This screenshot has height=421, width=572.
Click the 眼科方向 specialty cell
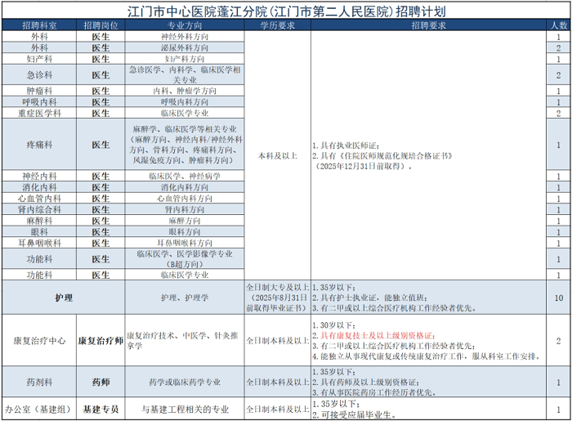[185, 231]
